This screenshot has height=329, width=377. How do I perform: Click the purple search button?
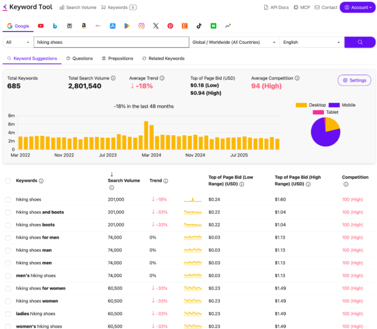click(x=360, y=42)
